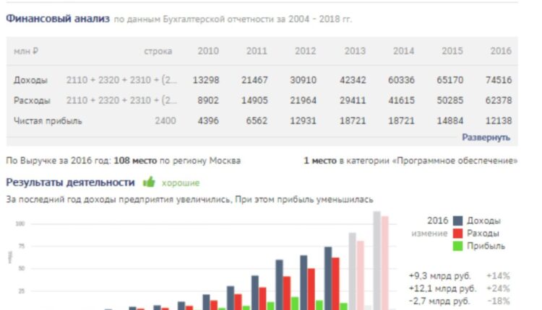542x310 pixels.
Task: Expand the table via the Развернуть link
Action: 486,137
